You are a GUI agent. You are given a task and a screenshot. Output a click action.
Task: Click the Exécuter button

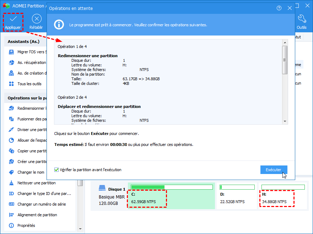(274, 170)
